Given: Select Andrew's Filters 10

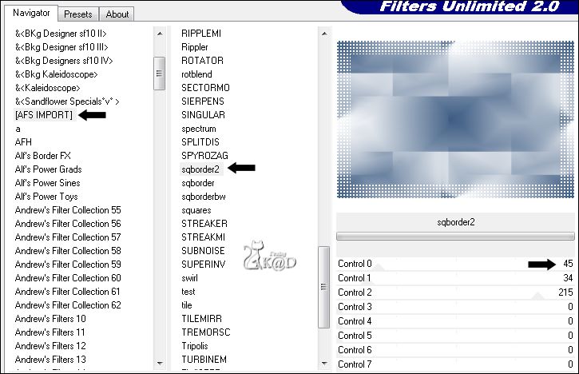Looking at the screenshot, I should [50, 319].
